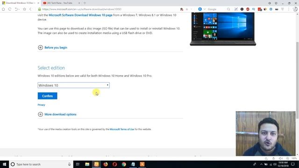Open the Microsoft Terms of Use link
The image size is (299, 168).
pos(122,129)
